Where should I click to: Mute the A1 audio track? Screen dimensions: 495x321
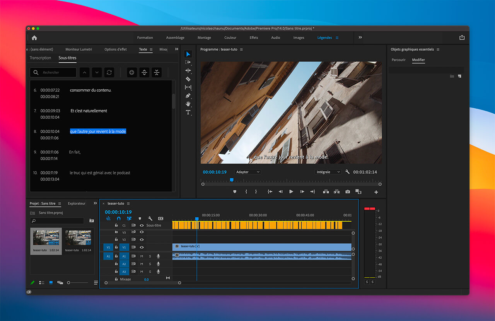(x=142, y=256)
